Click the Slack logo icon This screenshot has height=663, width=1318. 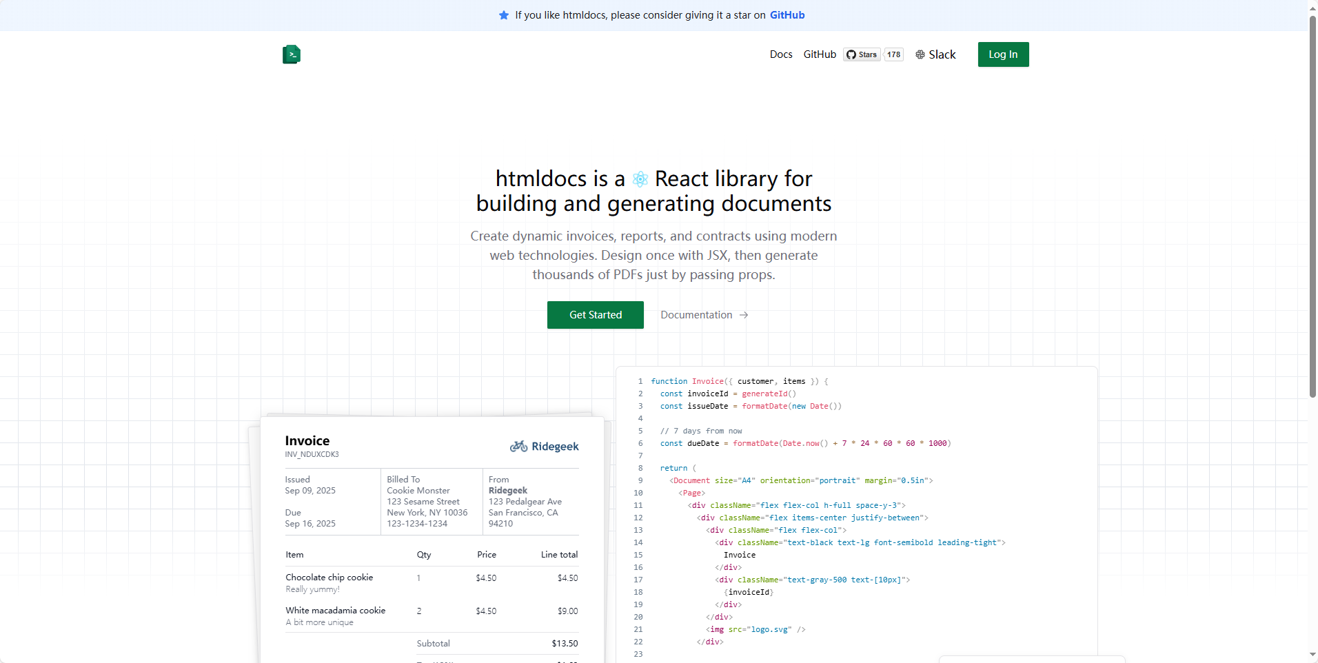[x=920, y=54]
